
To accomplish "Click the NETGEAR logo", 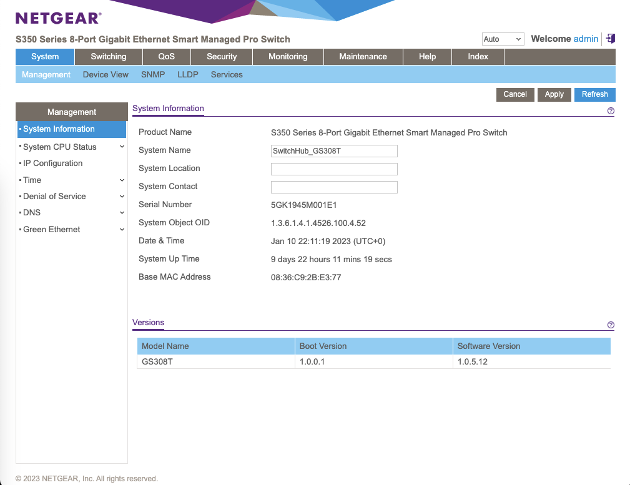I will 59,18.
